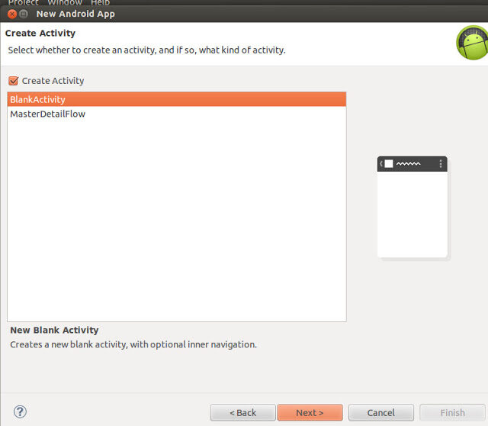Image resolution: width=488 pixels, height=426 pixels.
Task: Click white app icon in preview action bar
Action: [x=388, y=163]
